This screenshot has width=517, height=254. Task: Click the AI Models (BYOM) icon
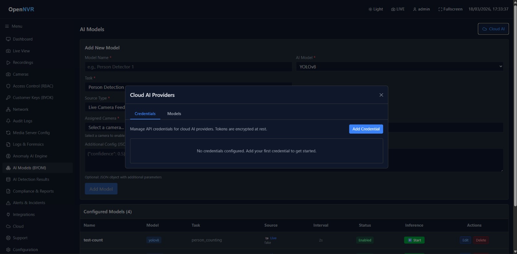[x=8, y=168]
